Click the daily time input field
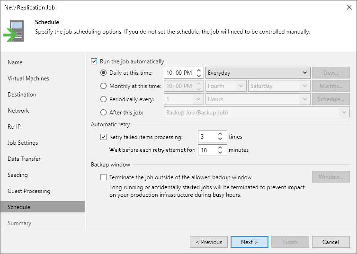This screenshot has width=357, height=254. (178, 73)
